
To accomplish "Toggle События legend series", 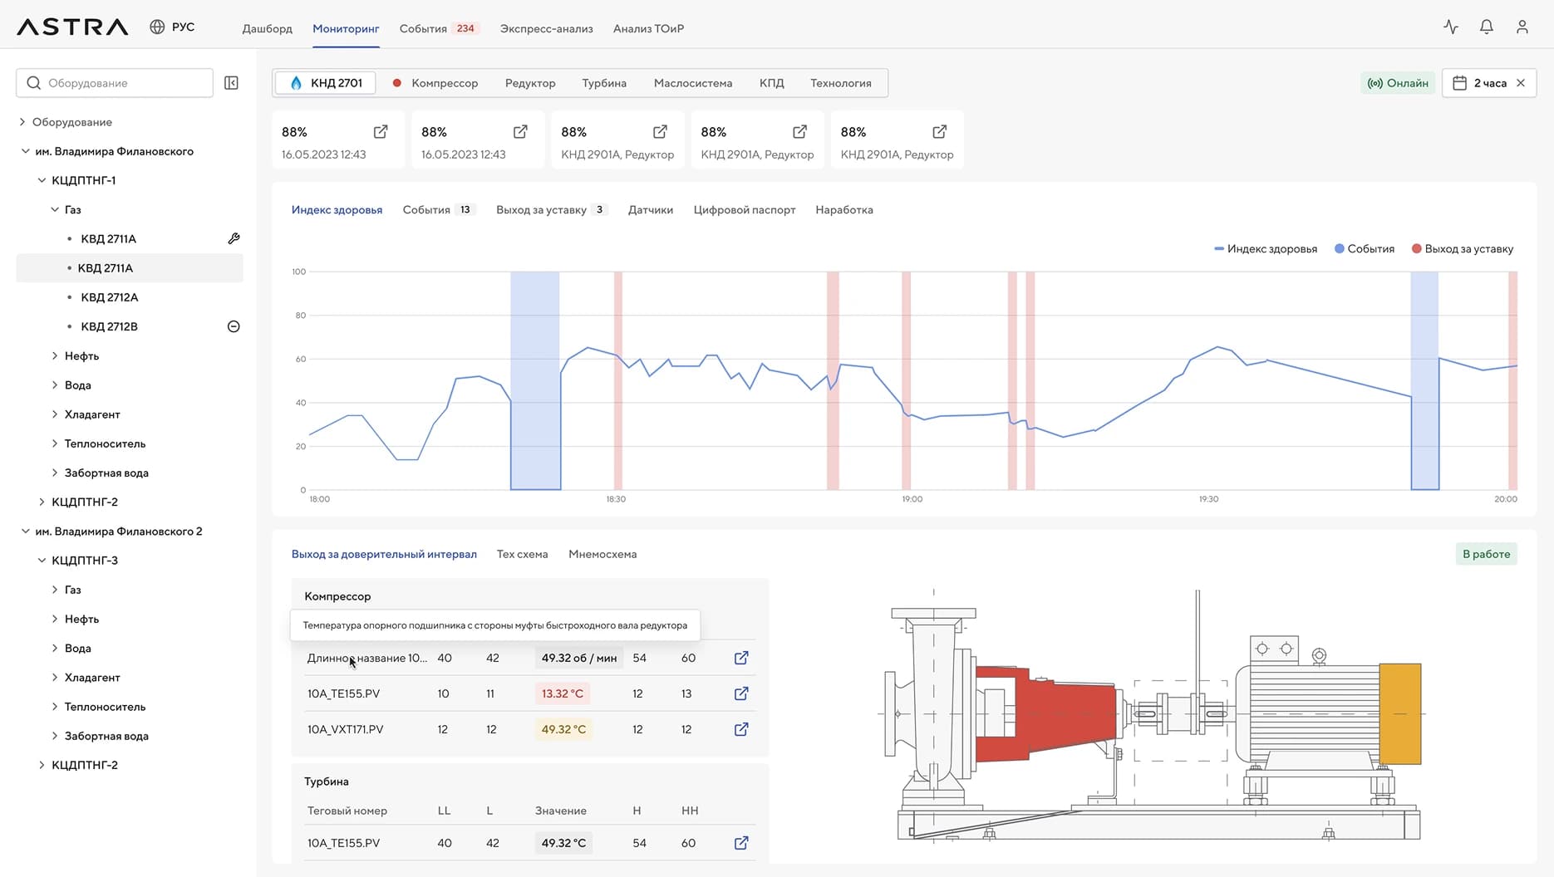I will 1365,248.
